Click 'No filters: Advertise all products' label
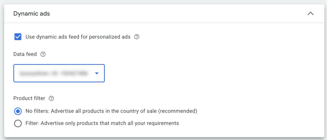The width and height of the screenshot is (327, 140). 80,111
